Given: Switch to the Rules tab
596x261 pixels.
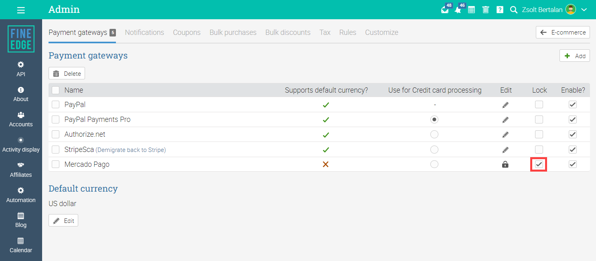Looking at the screenshot, I should (x=348, y=32).
